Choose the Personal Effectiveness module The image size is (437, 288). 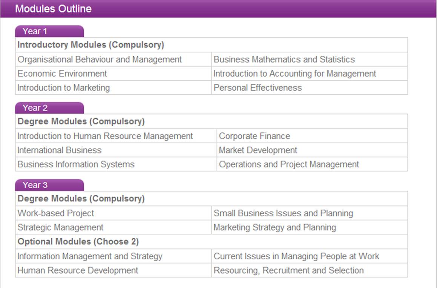(258, 88)
